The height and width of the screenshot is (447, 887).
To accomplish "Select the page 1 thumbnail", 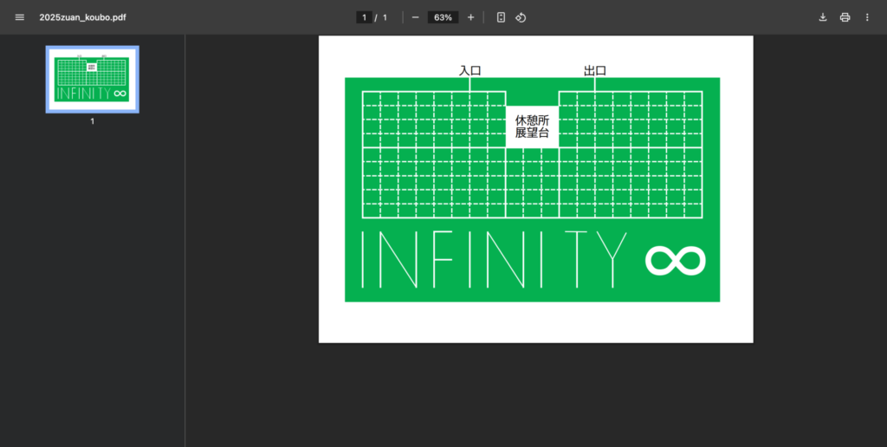I will coord(92,79).
